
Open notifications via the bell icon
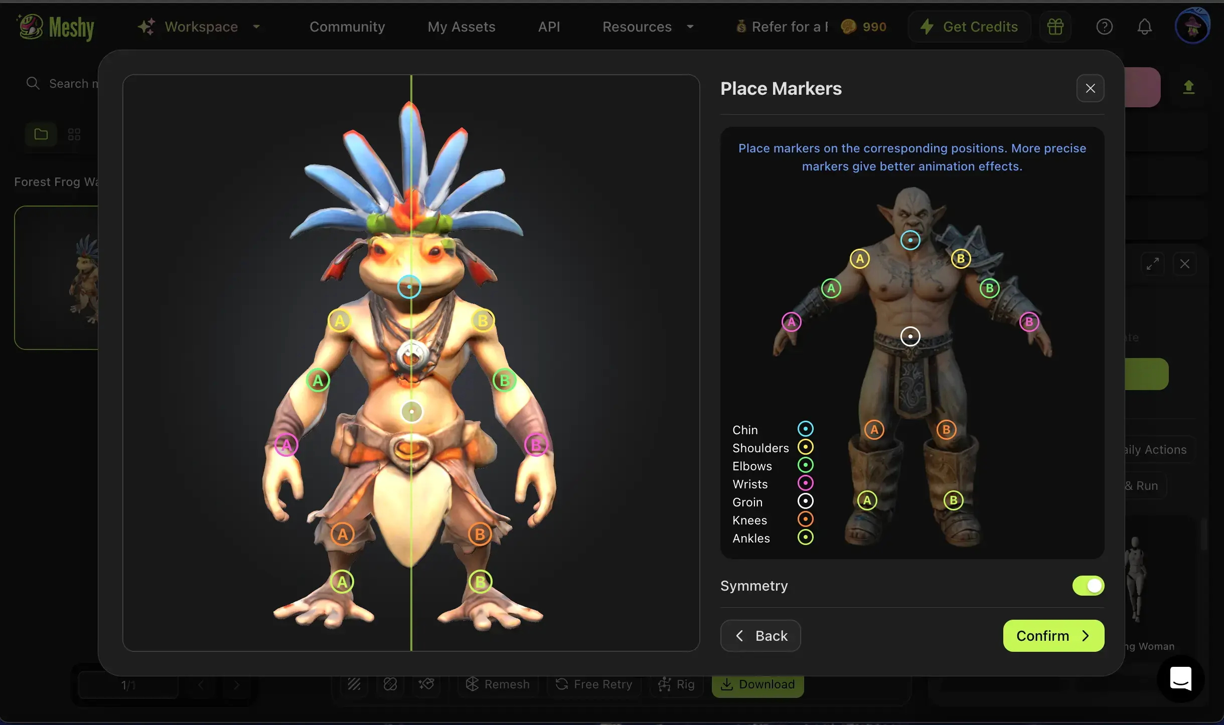(x=1144, y=27)
